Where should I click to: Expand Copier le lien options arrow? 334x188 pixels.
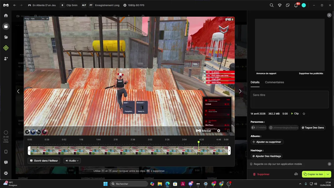click(328, 174)
